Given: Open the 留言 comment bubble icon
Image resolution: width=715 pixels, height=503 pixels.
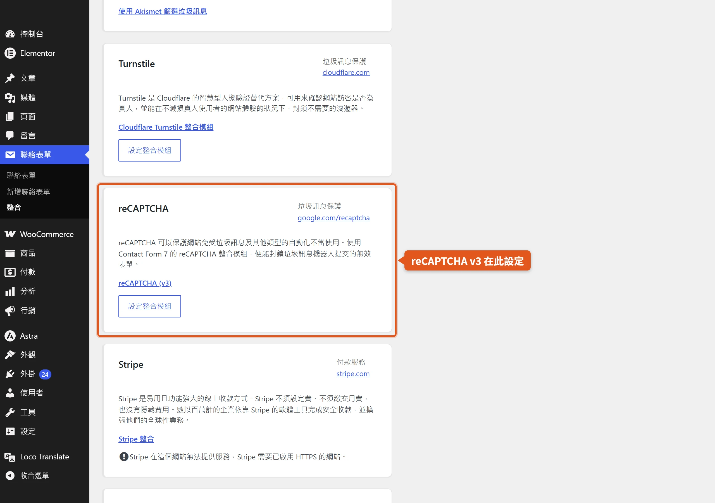Looking at the screenshot, I should coord(10,136).
